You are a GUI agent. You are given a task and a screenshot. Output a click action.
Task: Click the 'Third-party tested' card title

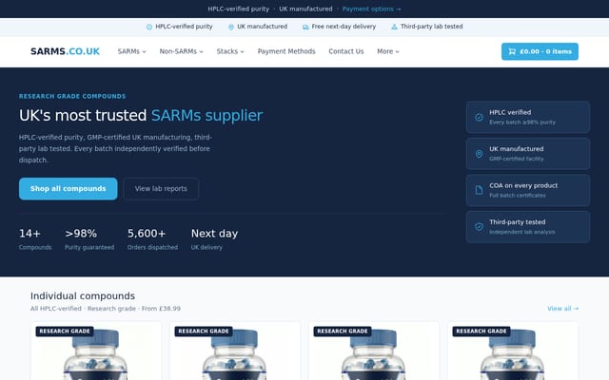tap(517, 221)
